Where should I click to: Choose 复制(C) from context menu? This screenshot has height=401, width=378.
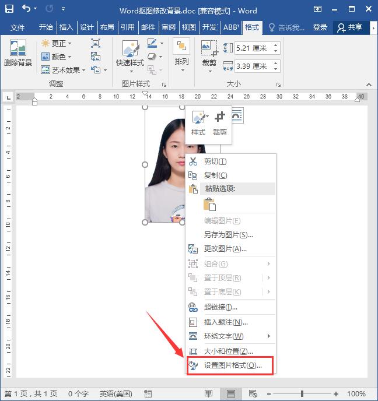[230, 175]
